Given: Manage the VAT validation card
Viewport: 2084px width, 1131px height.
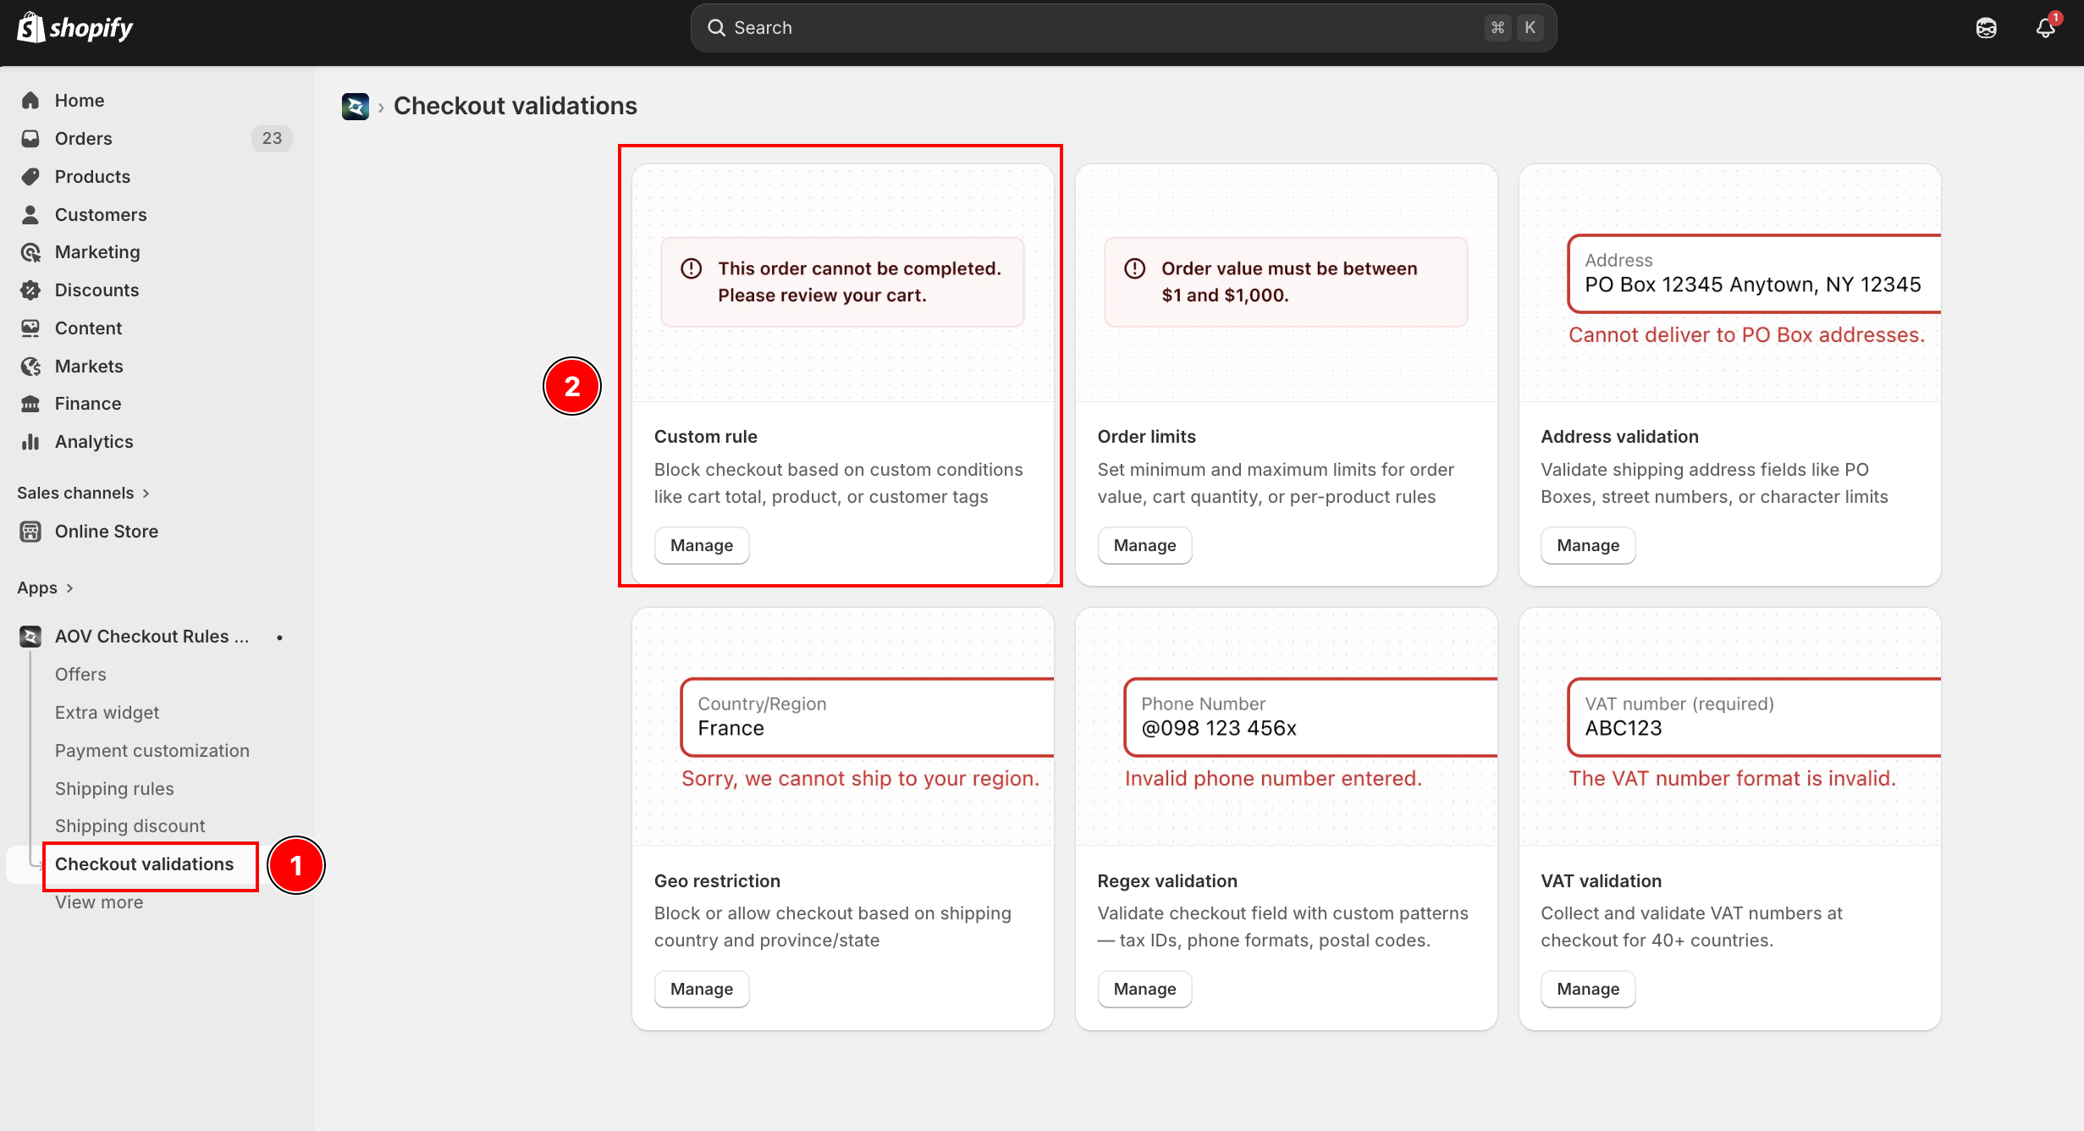Looking at the screenshot, I should pos(1588,990).
